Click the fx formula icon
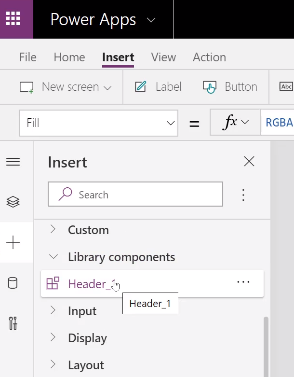Image resolution: width=294 pixels, height=377 pixels. [230, 122]
